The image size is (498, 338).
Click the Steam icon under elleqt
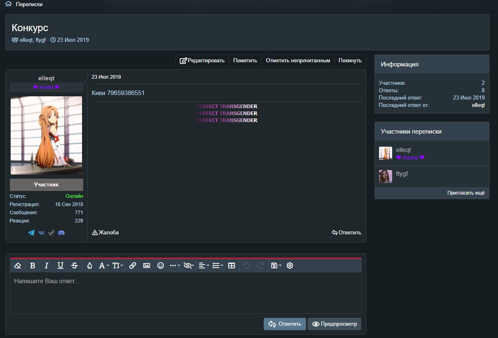[x=51, y=233]
